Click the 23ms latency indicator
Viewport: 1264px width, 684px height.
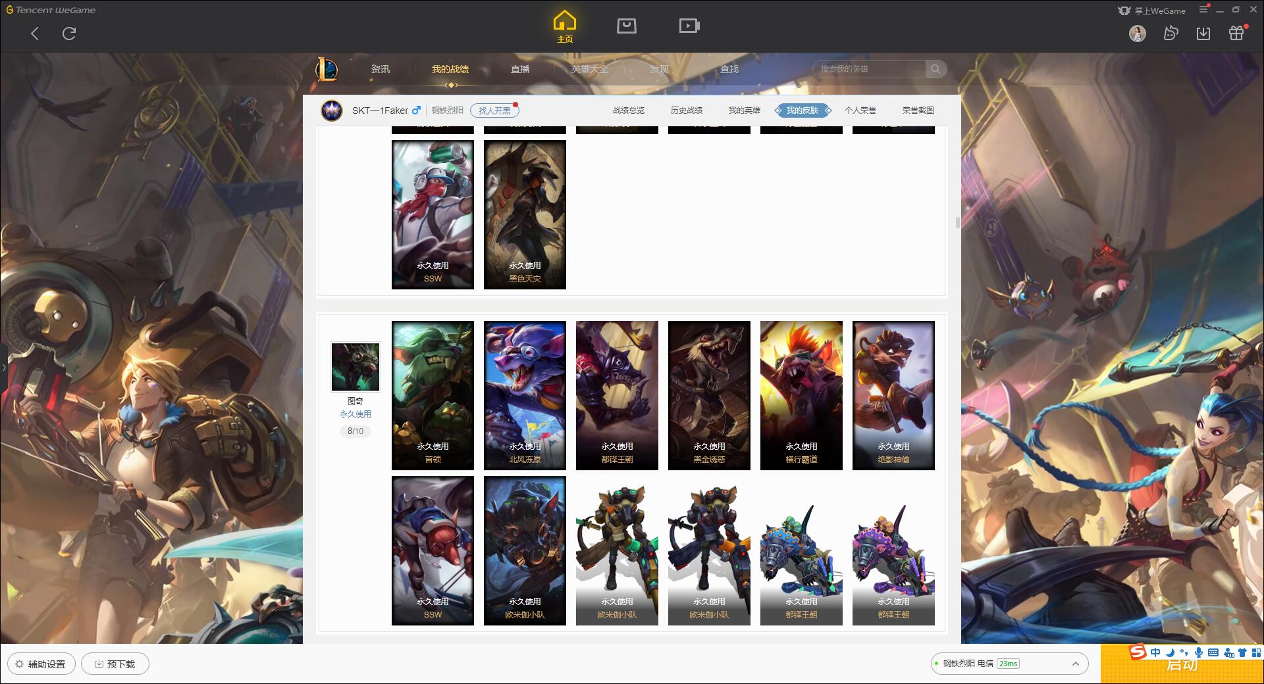1008,664
